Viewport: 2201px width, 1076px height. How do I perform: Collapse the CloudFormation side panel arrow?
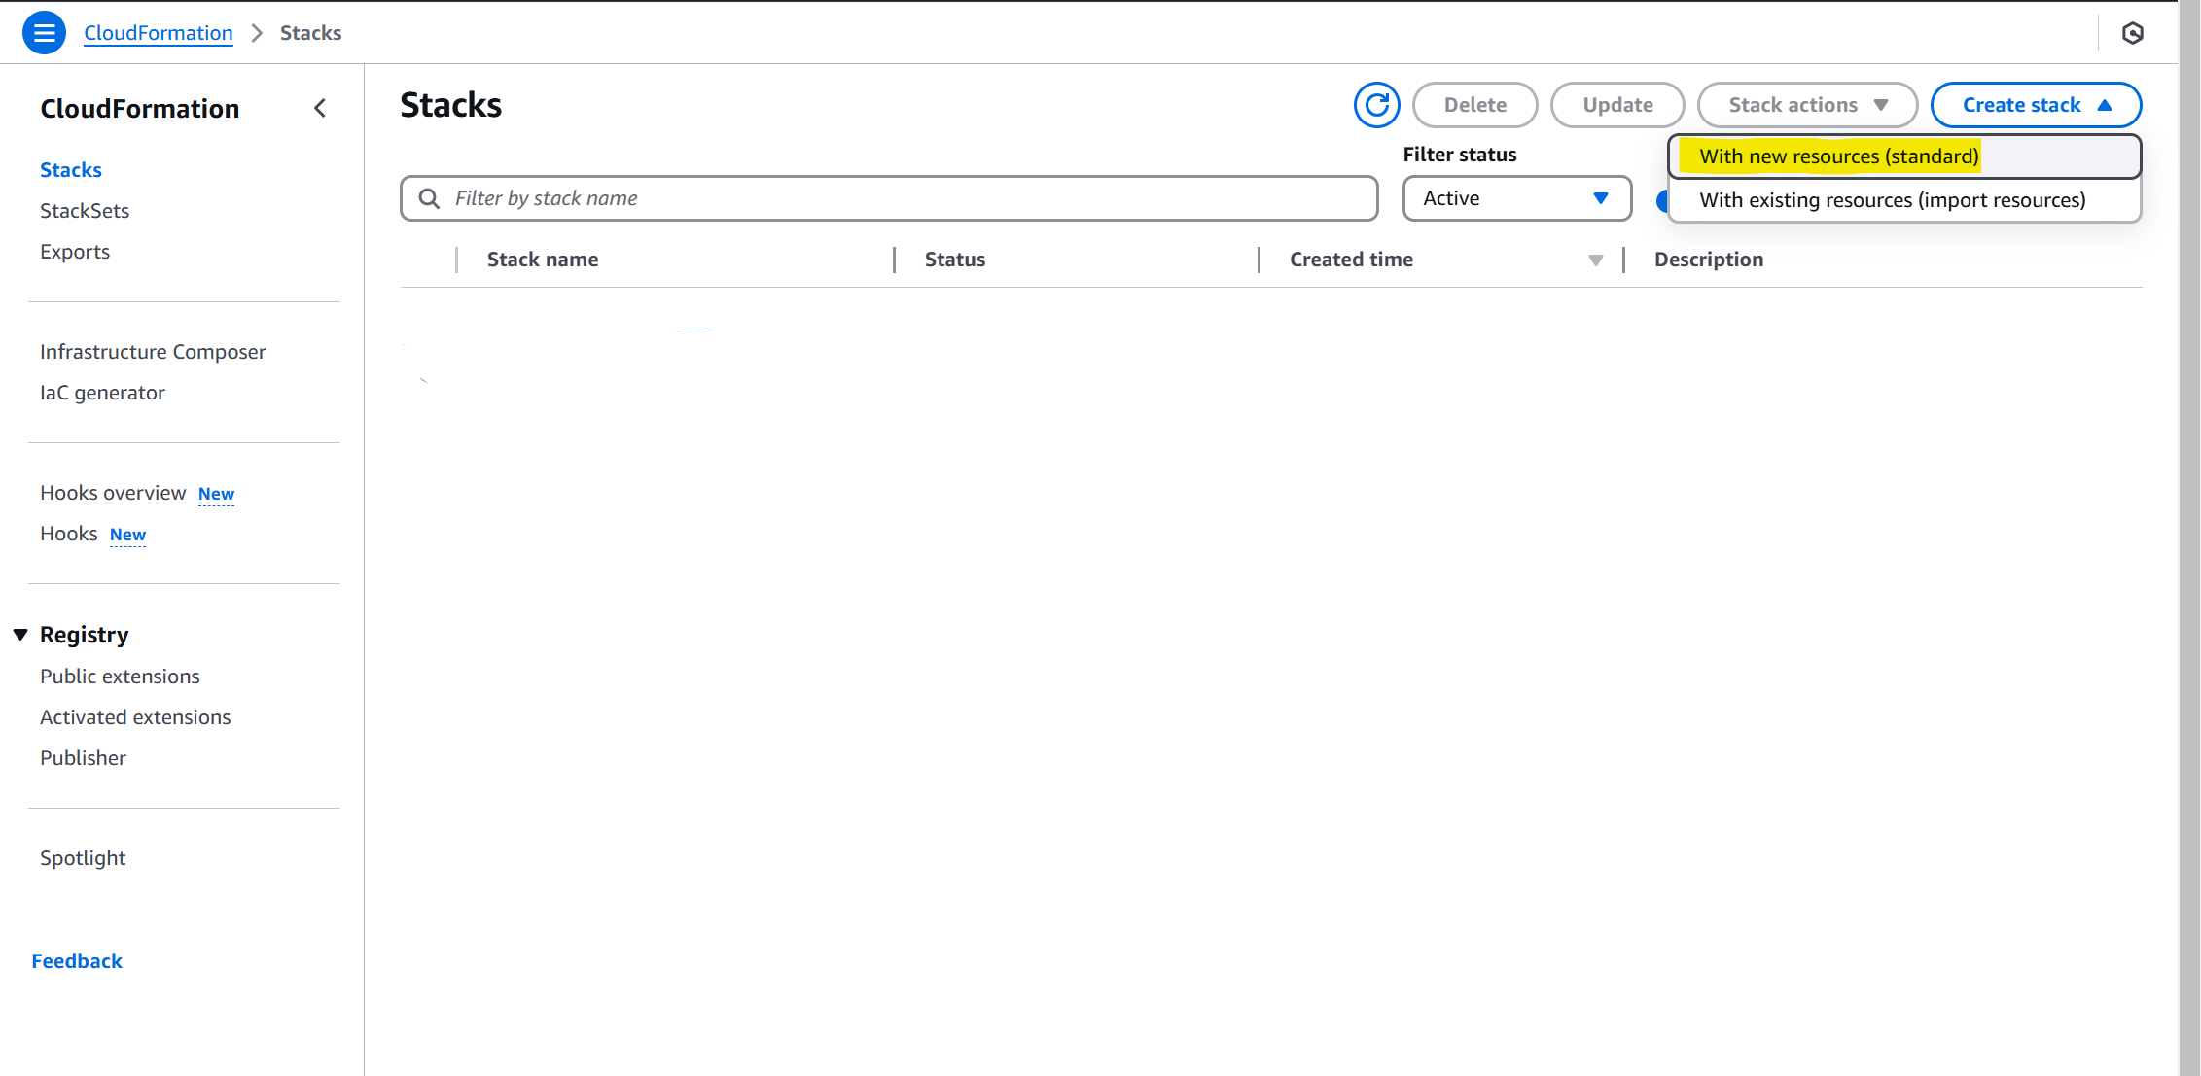[320, 108]
